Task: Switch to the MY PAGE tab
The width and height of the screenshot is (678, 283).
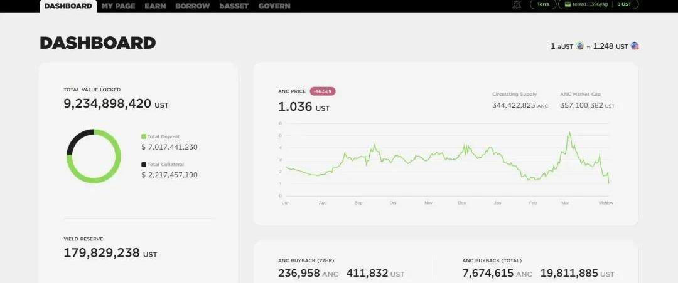Action: (x=119, y=6)
